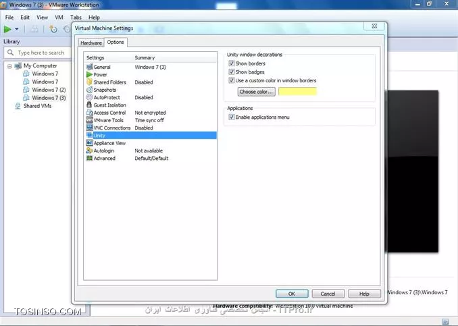The height and width of the screenshot is (326, 458).
Task: Confirm settings with the OK button
Action: (292, 294)
